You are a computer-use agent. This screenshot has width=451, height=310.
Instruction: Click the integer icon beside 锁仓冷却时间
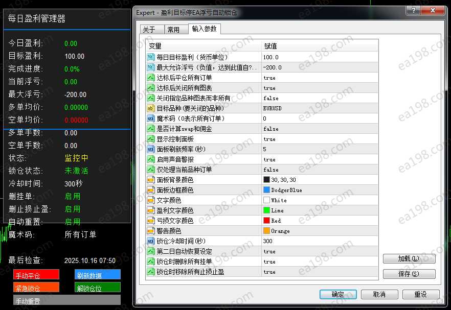tap(151, 241)
